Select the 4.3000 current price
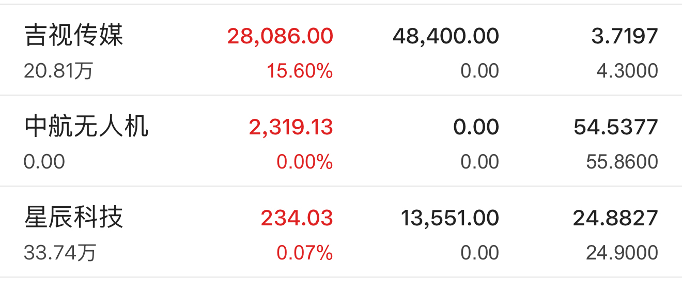This screenshot has width=682, height=291. coord(627,71)
